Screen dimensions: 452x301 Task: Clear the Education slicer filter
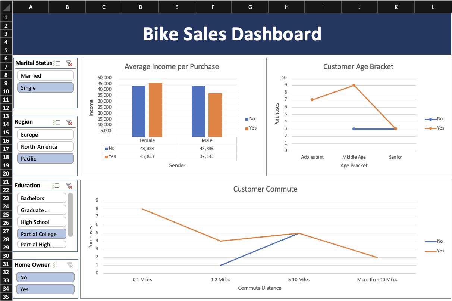click(69, 186)
